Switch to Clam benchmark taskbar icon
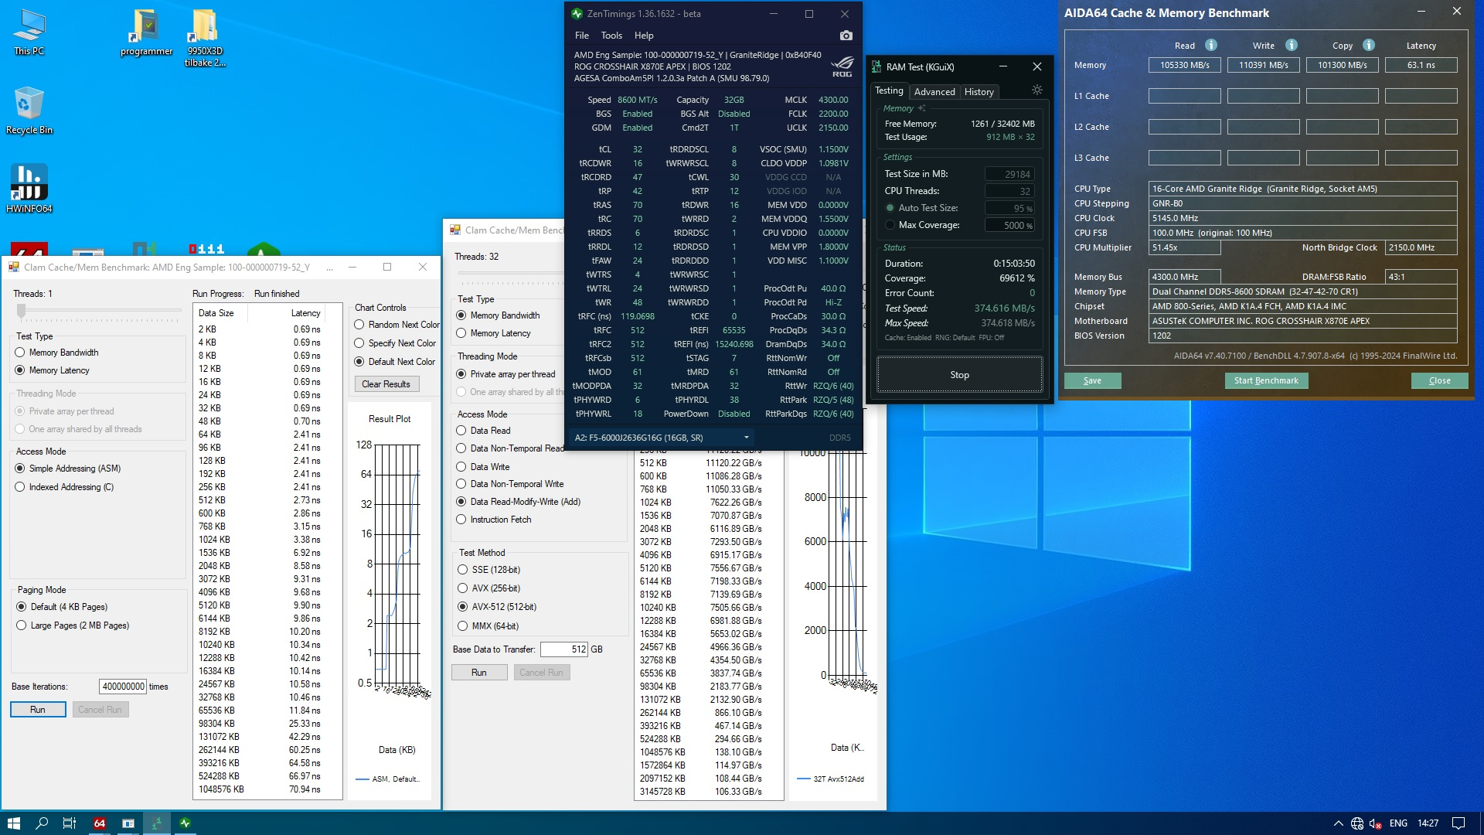 click(128, 823)
